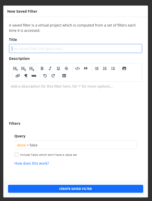This screenshot has width=152, height=201.
Task: Focus the saved filter Title field
Action: point(75,48)
